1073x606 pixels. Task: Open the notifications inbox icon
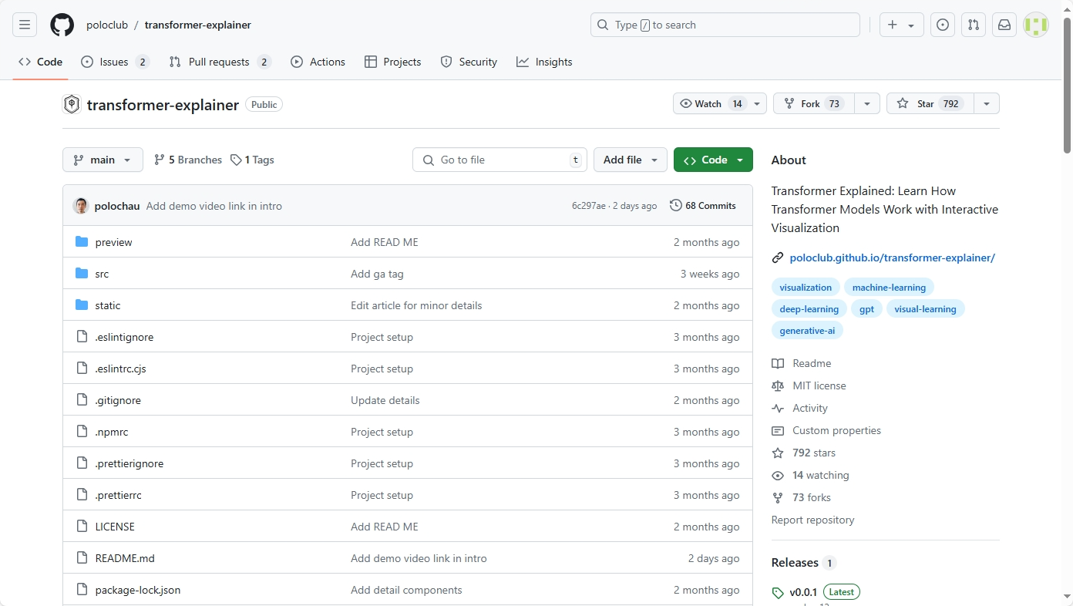(1004, 25)
